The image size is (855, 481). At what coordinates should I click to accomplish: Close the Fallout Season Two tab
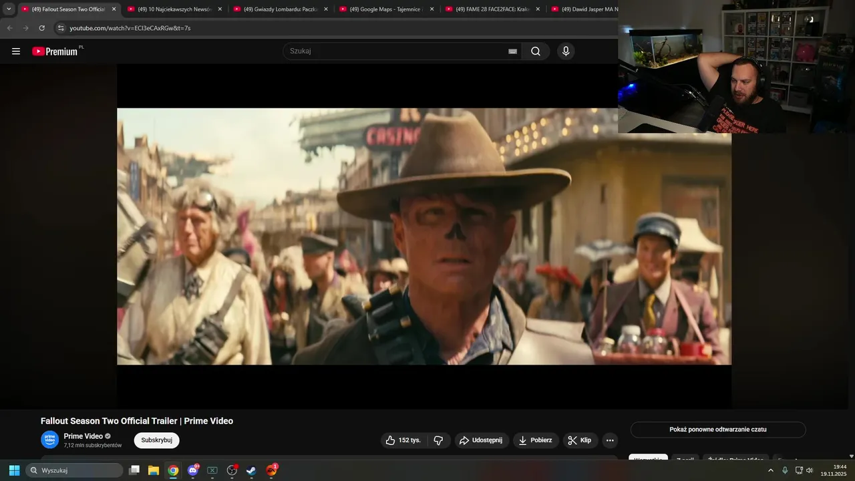click(x=114, y=9)
